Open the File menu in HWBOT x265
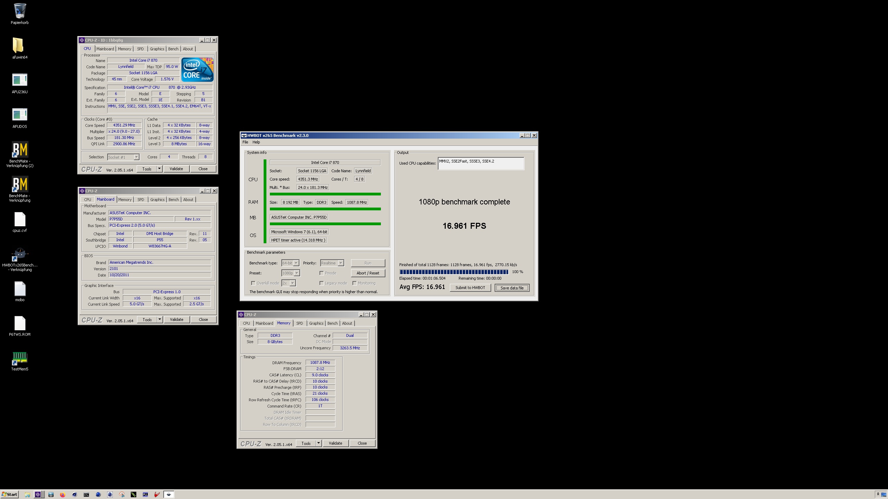This screenshot has width=888, height=499. pyautogui.click(x=245, y=142)
